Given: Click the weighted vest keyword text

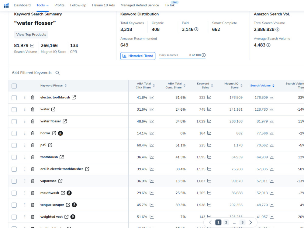Looking at the screenshot, I should (x=51, y=216).
